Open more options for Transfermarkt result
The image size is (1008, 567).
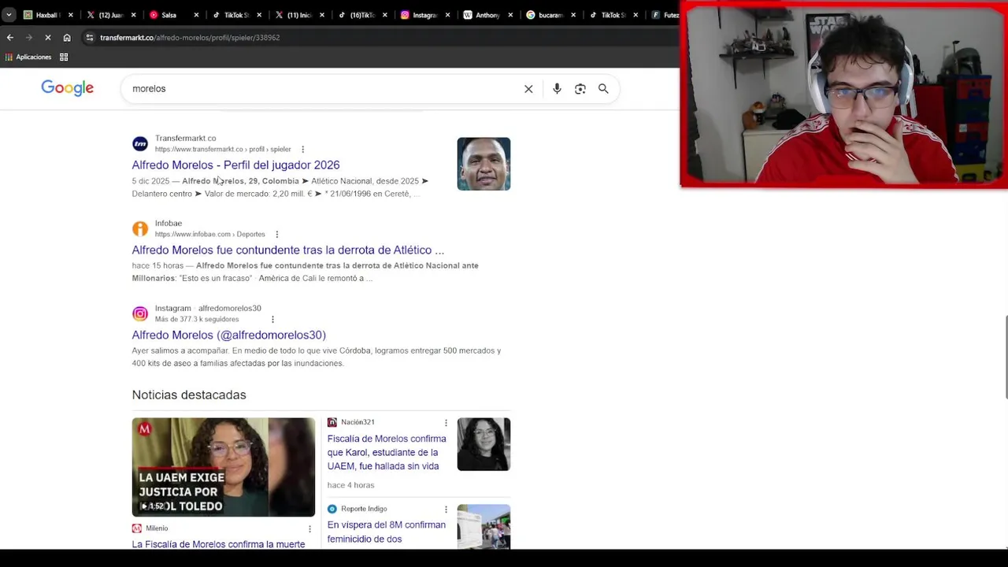[x=302, y=149]
